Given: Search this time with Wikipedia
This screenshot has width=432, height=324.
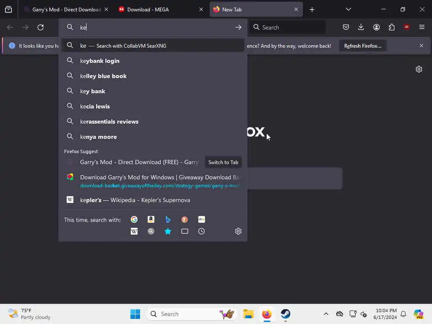Looking at the screenshot, I should [x=134, y=231].
